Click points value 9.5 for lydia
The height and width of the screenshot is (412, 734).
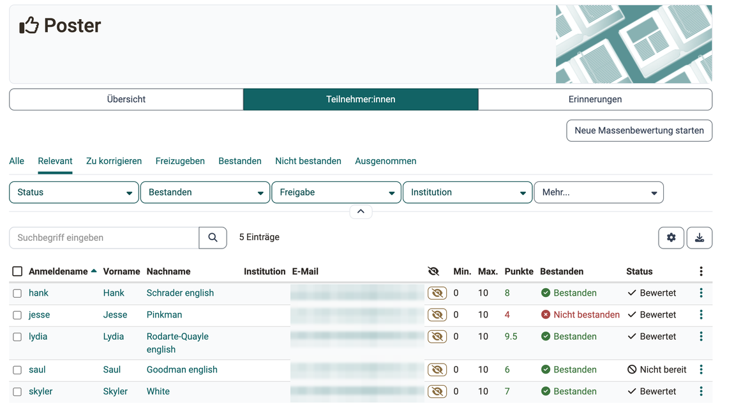(511, 337)
